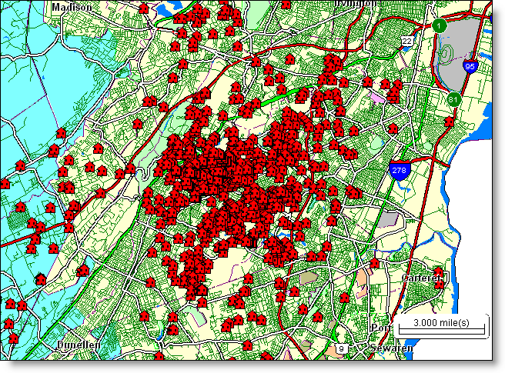Image resolution: width=505 pixels, height=373 pixels.
Task: Select the Route 9 highway marker
Action: coord(342,348)
